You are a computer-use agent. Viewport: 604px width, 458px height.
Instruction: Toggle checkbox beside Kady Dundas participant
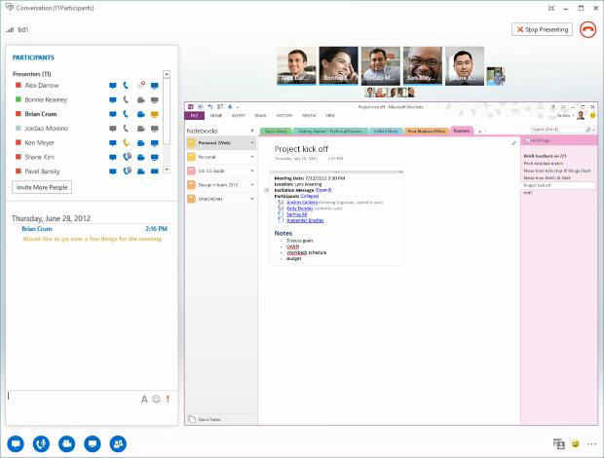coord(281,208)
